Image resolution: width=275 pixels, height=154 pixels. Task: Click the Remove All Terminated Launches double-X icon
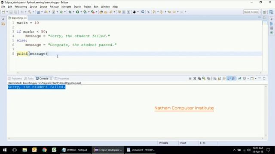point(199,79)
